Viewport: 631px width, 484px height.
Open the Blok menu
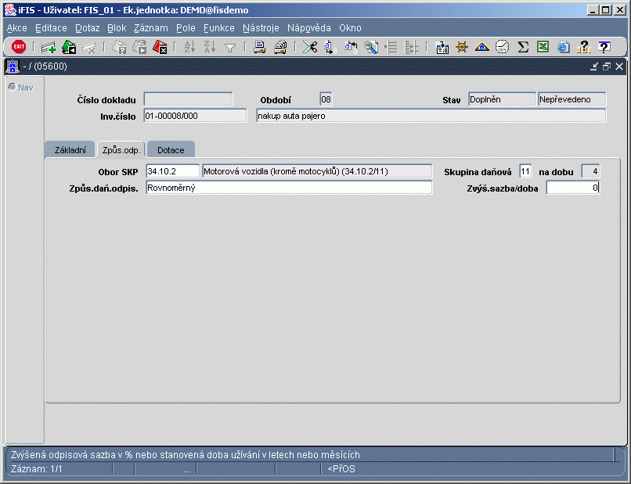pyautogui.click(x=117, y=28)
